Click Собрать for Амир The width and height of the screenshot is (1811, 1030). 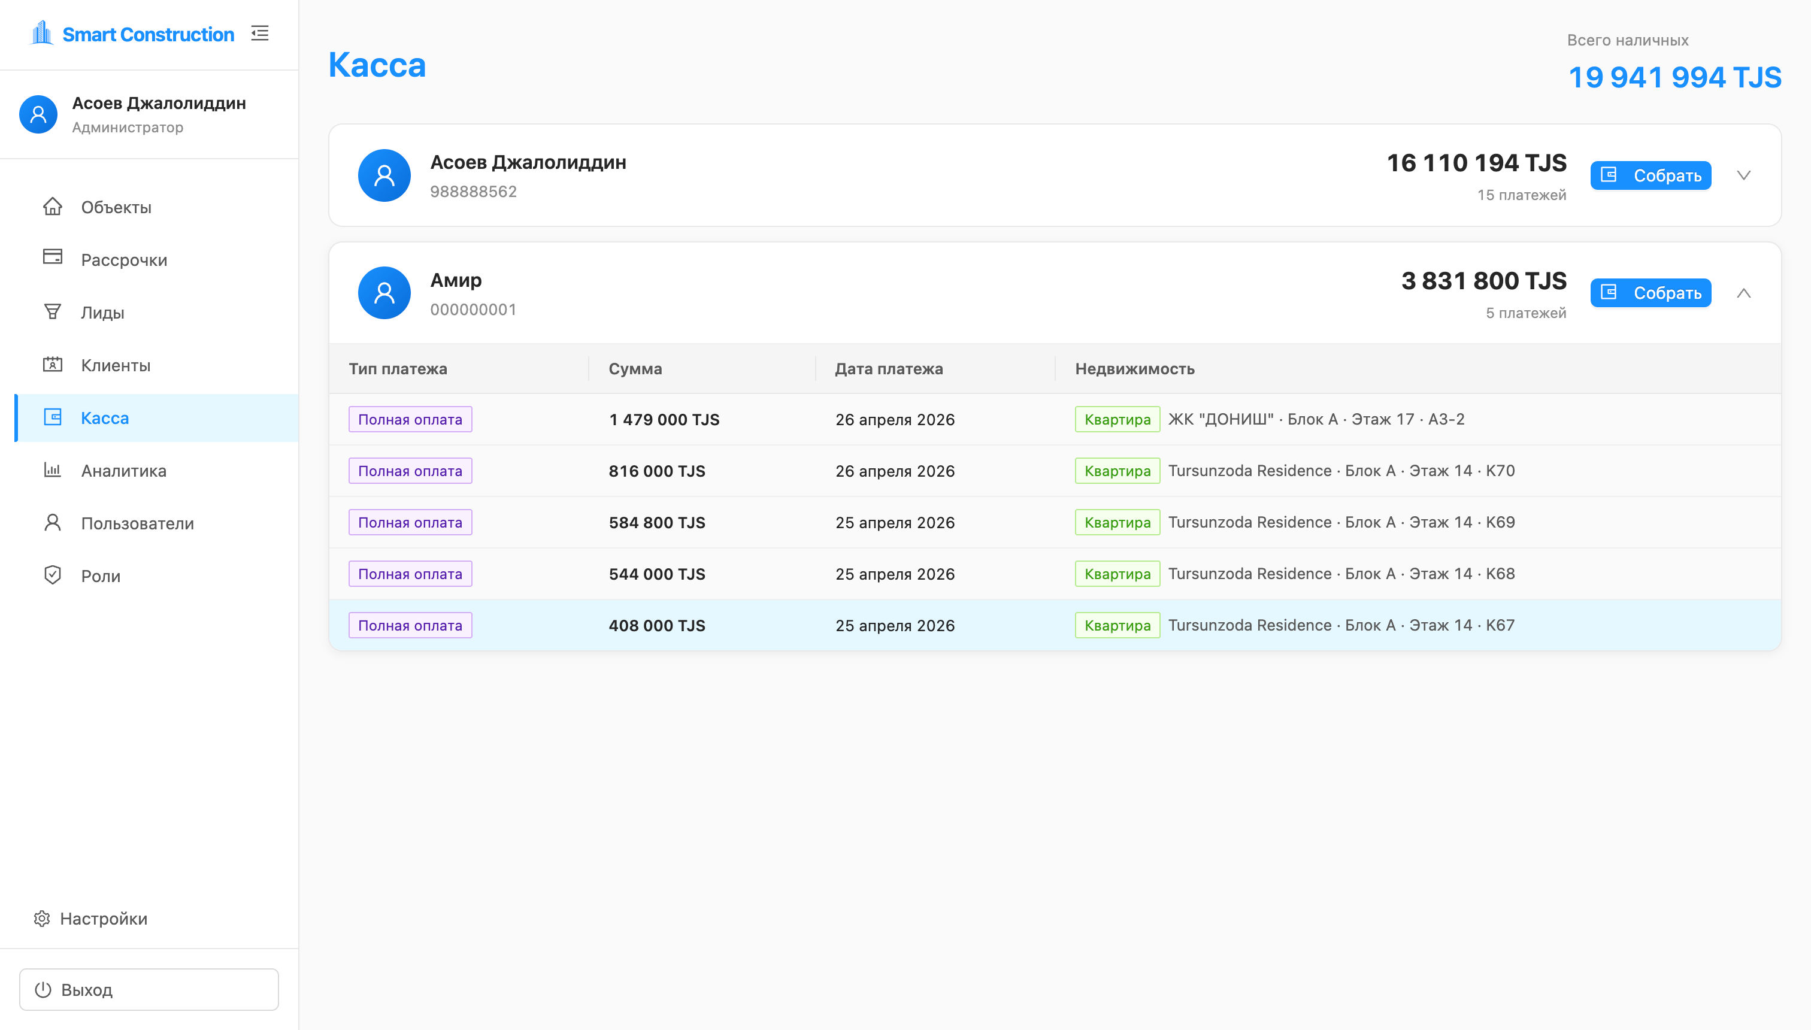[1651, 292]
